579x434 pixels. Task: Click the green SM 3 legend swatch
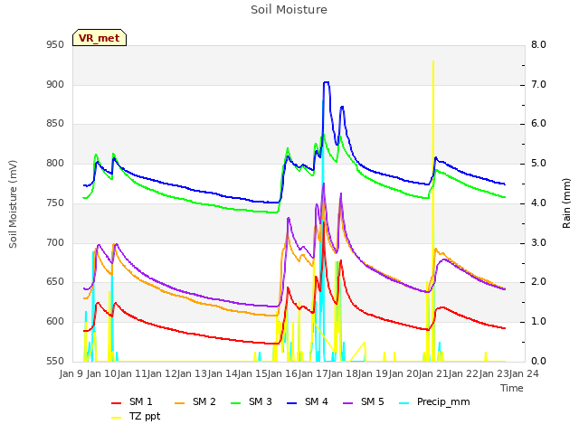[235, 403]
